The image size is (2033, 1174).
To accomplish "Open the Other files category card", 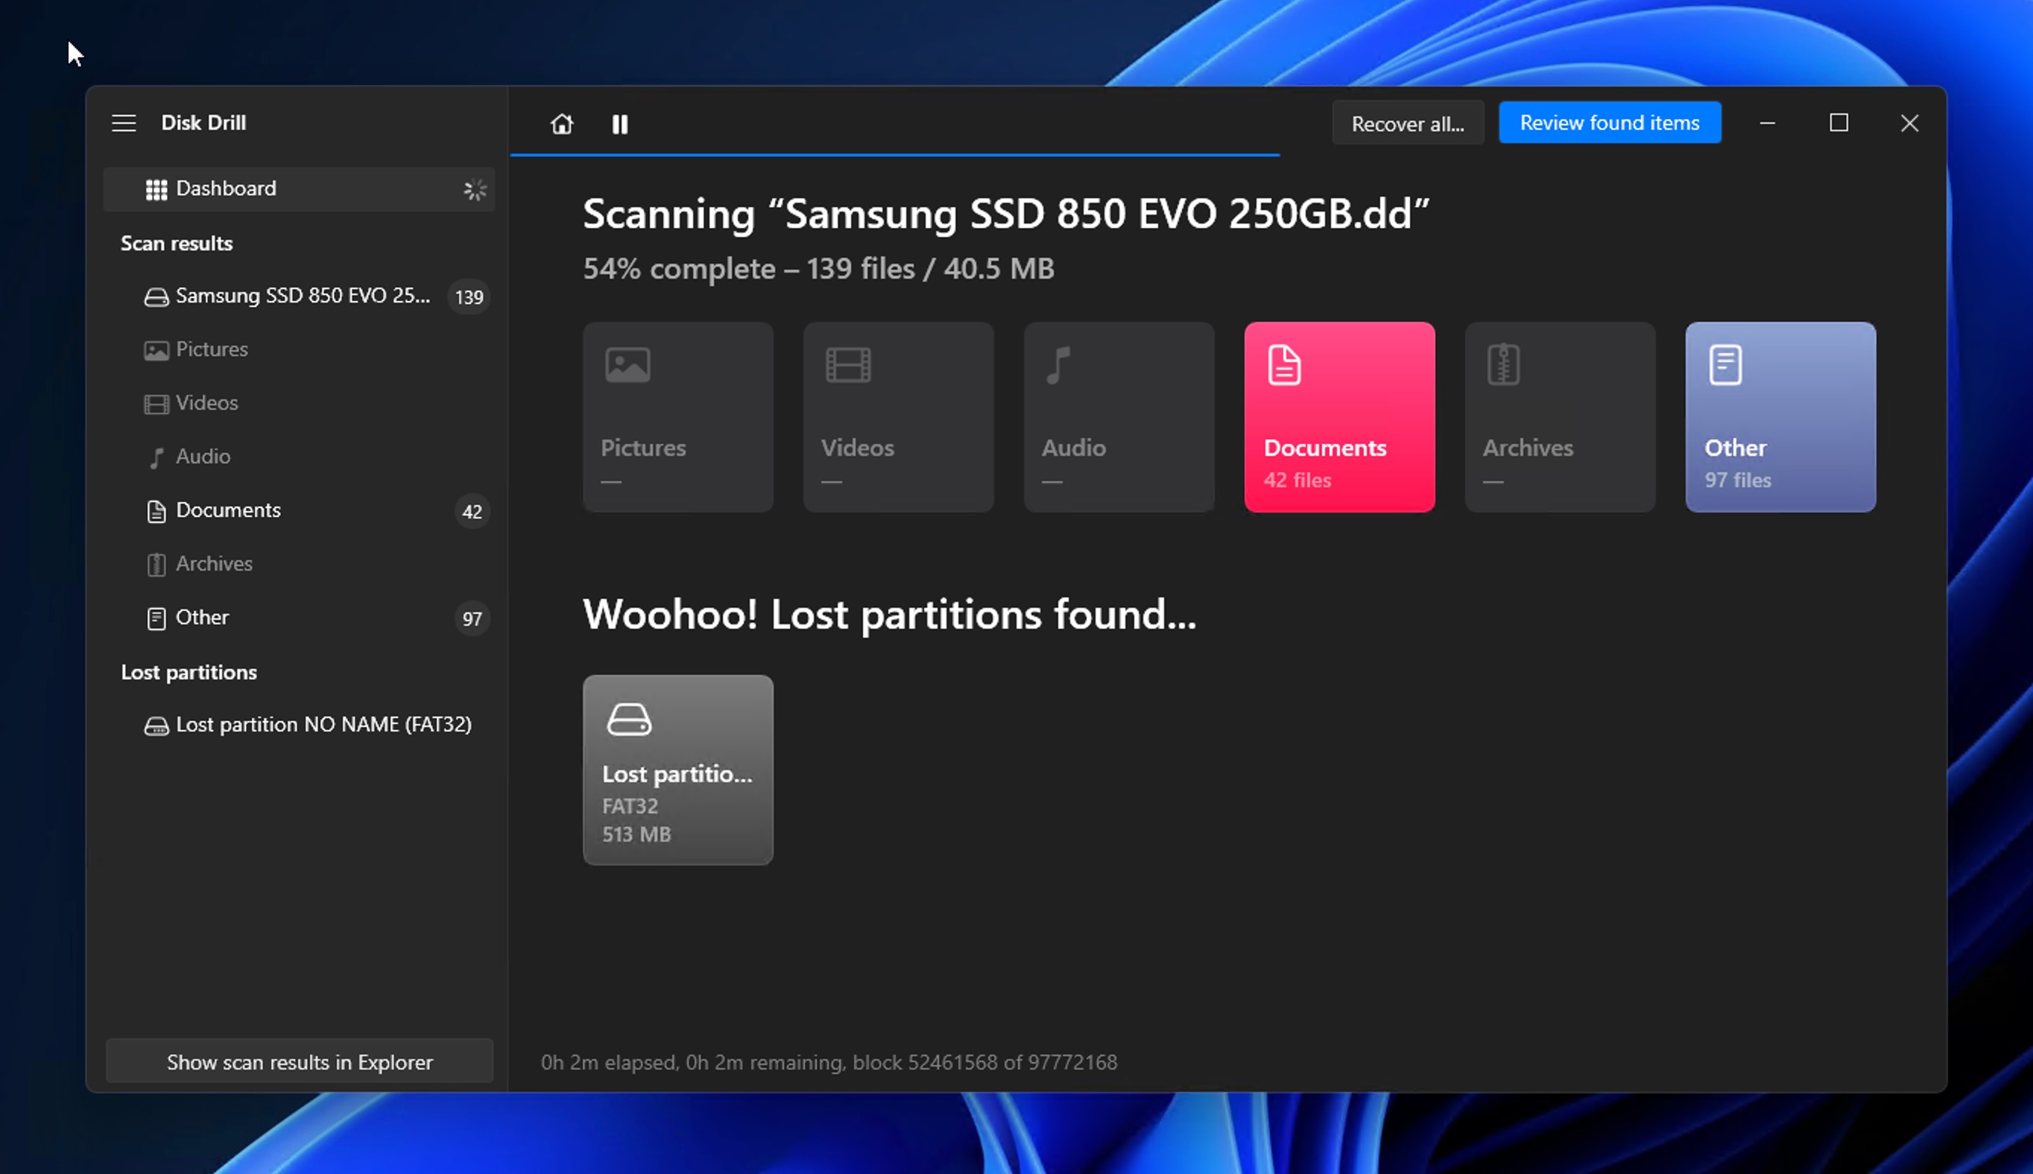I will click(1780, 417).
